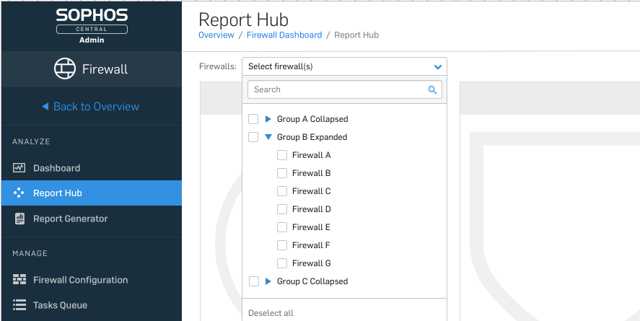This screenshot has width=640, height=321.
Task: Check the Firewall F checkbox
Action: [x=282, y=245]
